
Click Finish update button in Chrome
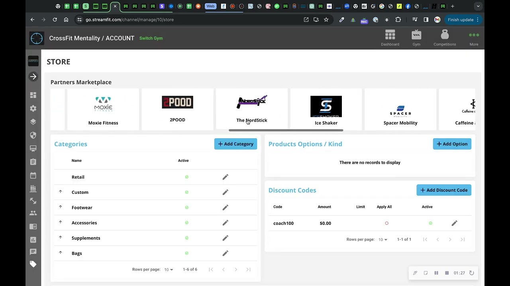click(463, 19)
